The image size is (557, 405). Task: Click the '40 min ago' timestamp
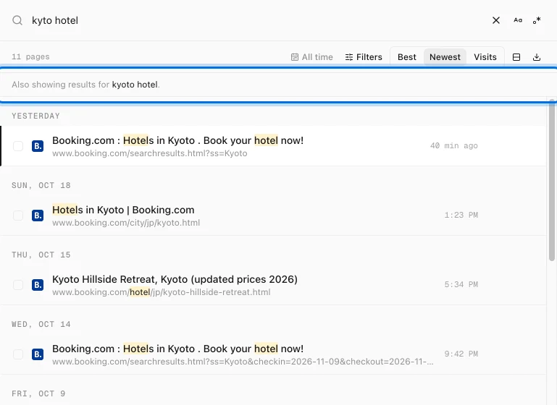click(x=453, y=146)
